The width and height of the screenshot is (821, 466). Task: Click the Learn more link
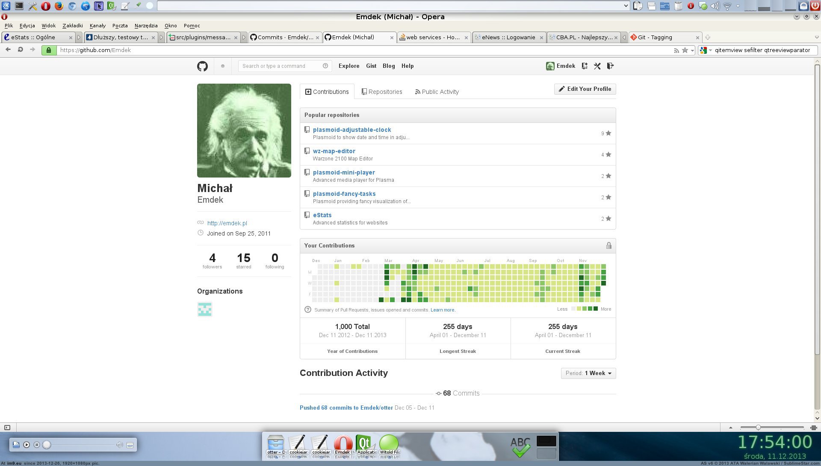point(443,310)
